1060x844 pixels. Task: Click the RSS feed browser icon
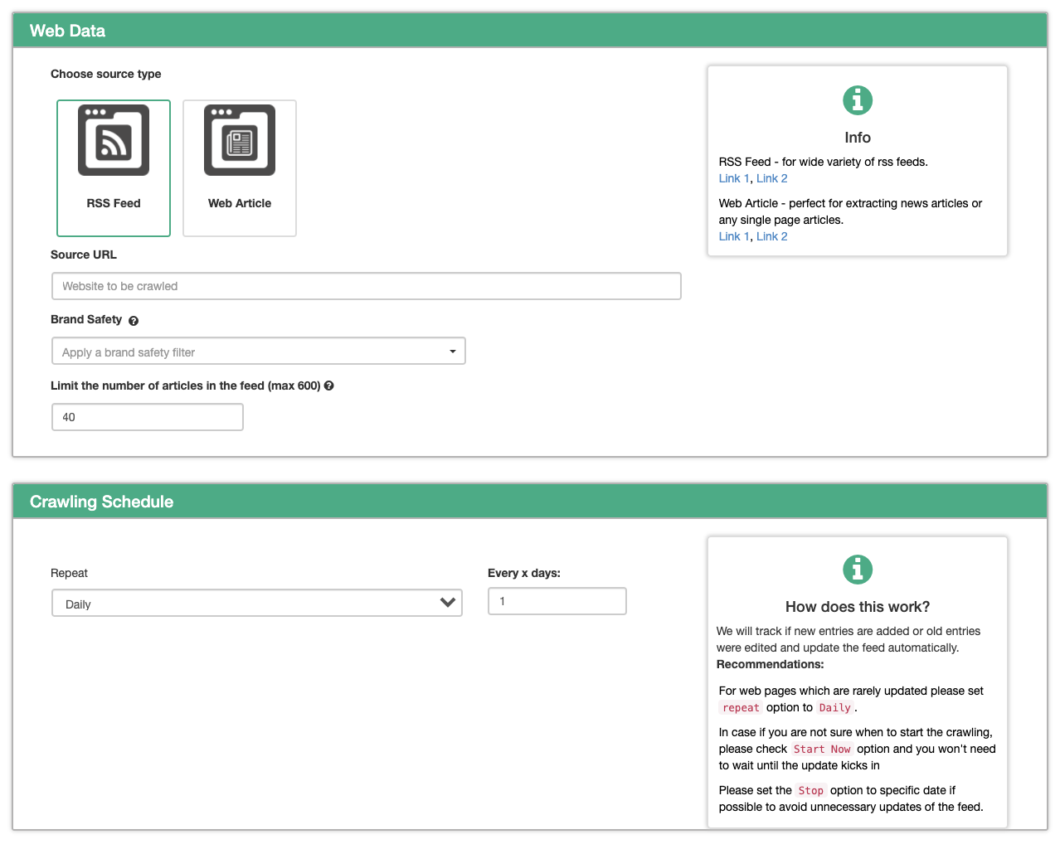114,140
